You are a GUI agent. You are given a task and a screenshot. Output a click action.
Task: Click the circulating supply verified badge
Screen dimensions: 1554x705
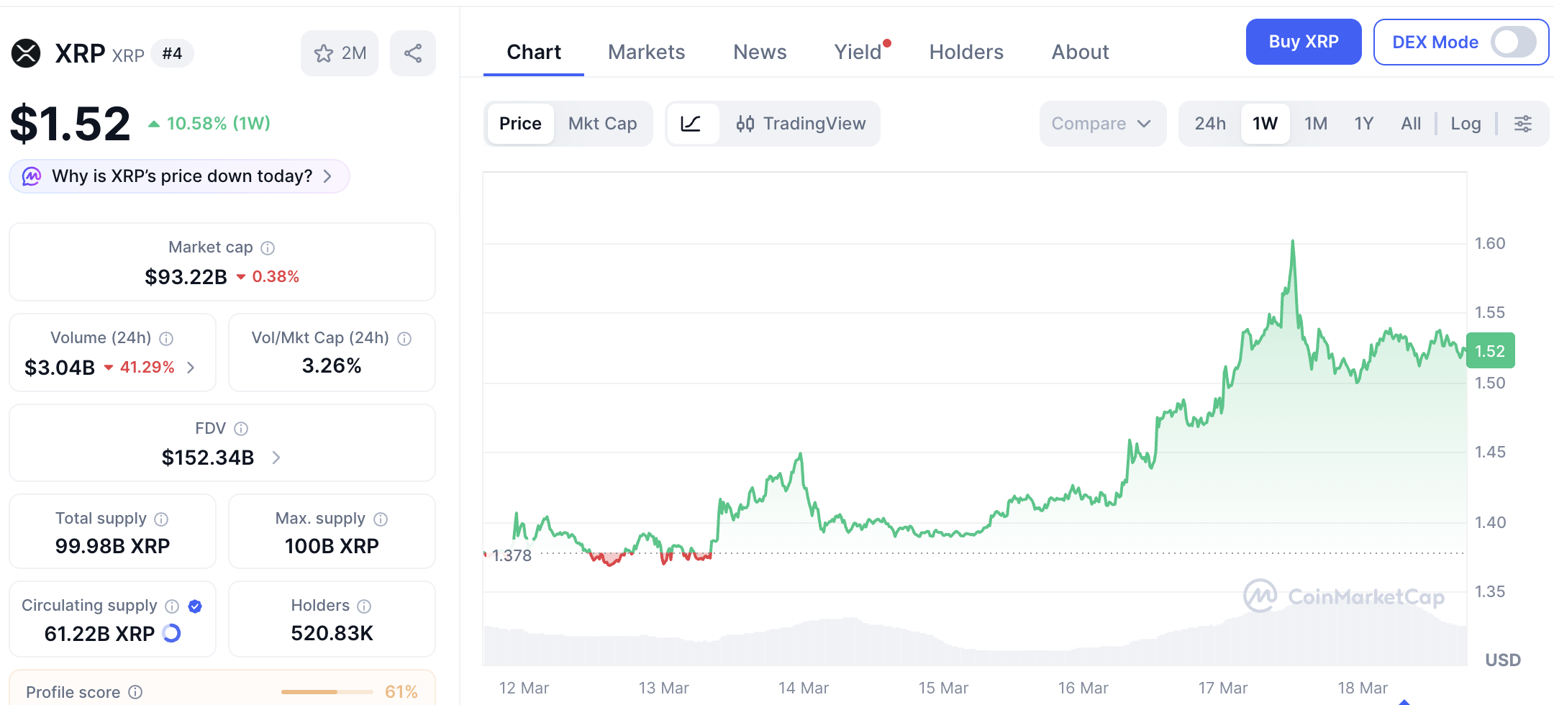(195, 606)
